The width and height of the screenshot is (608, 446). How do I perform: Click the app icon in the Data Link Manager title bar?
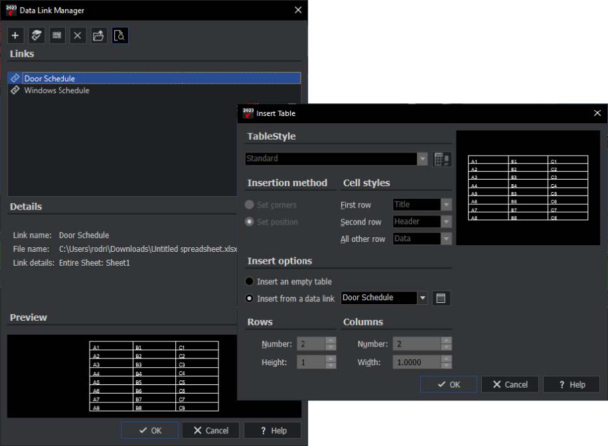click(x=11, y=10)
